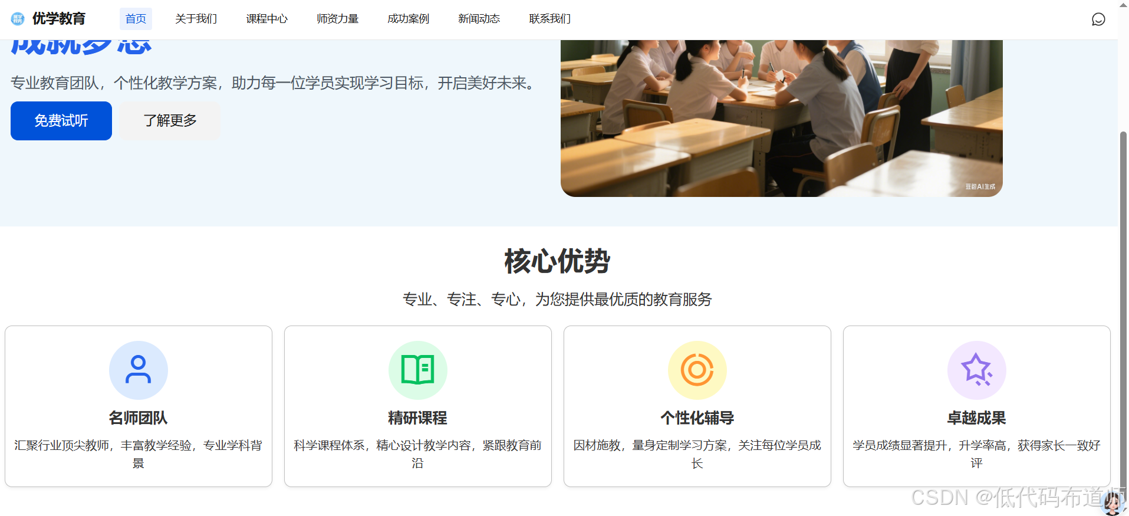
Task: Click the 优学教育 brand name
Action: [59, 19]
